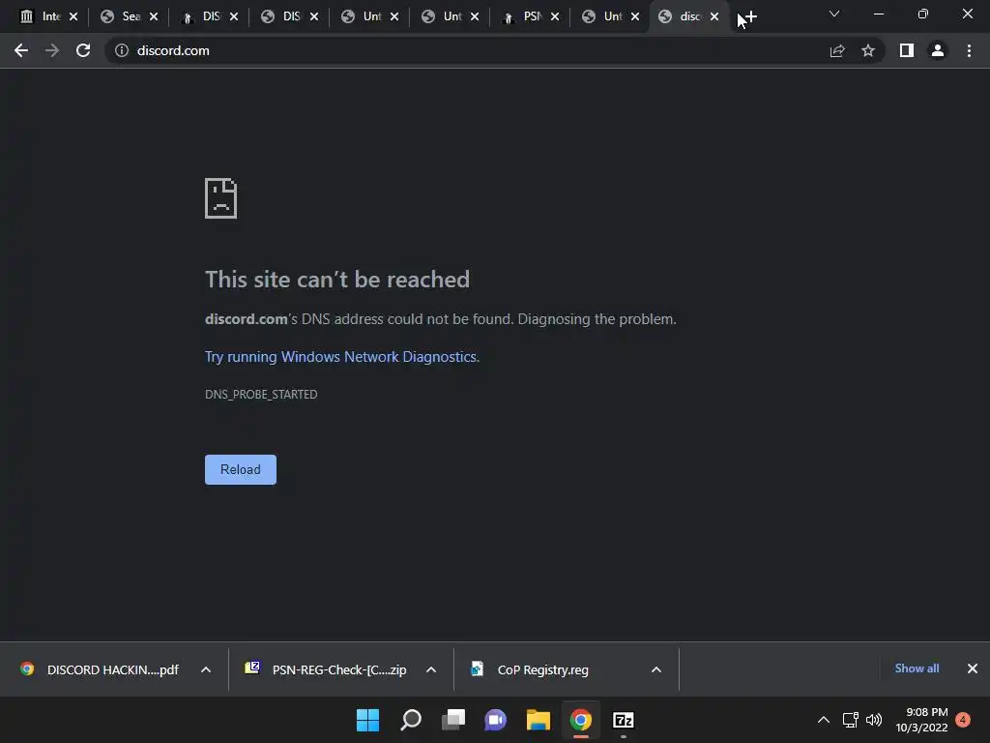Open a new tab with plus button
This screenshot has width=990, height=743.
tap(749, 17)
